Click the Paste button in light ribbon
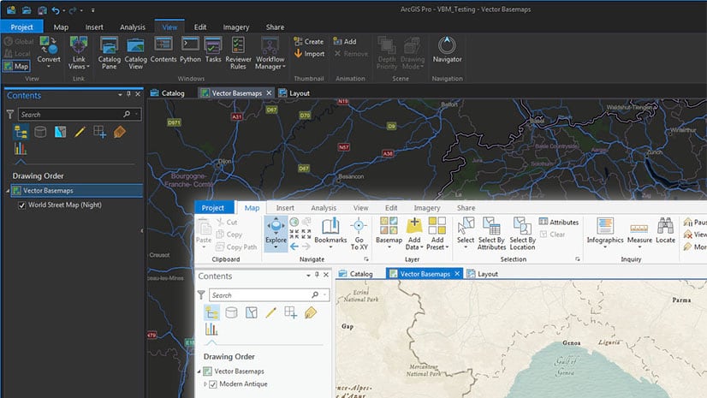Viewport: 707px width, 398px height. (204, 233)
